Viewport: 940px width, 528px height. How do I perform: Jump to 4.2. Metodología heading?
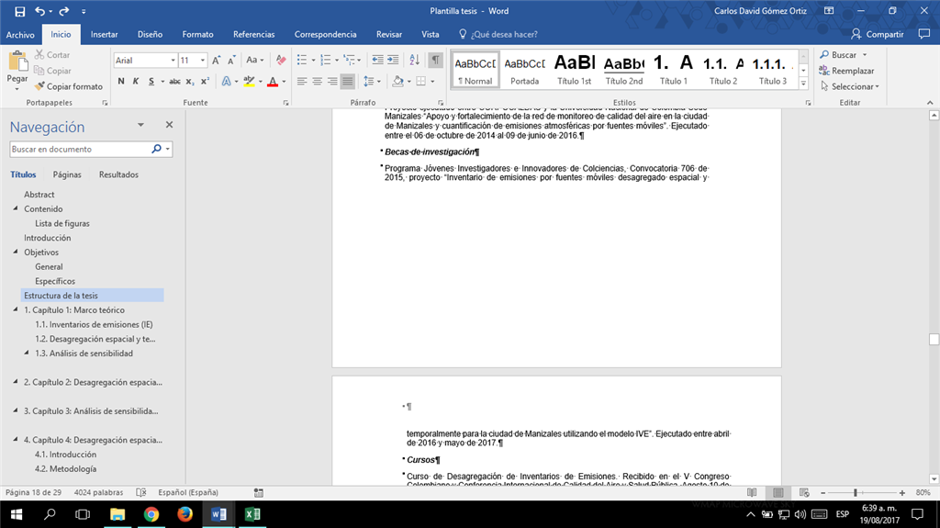click(x=65, y=468)
